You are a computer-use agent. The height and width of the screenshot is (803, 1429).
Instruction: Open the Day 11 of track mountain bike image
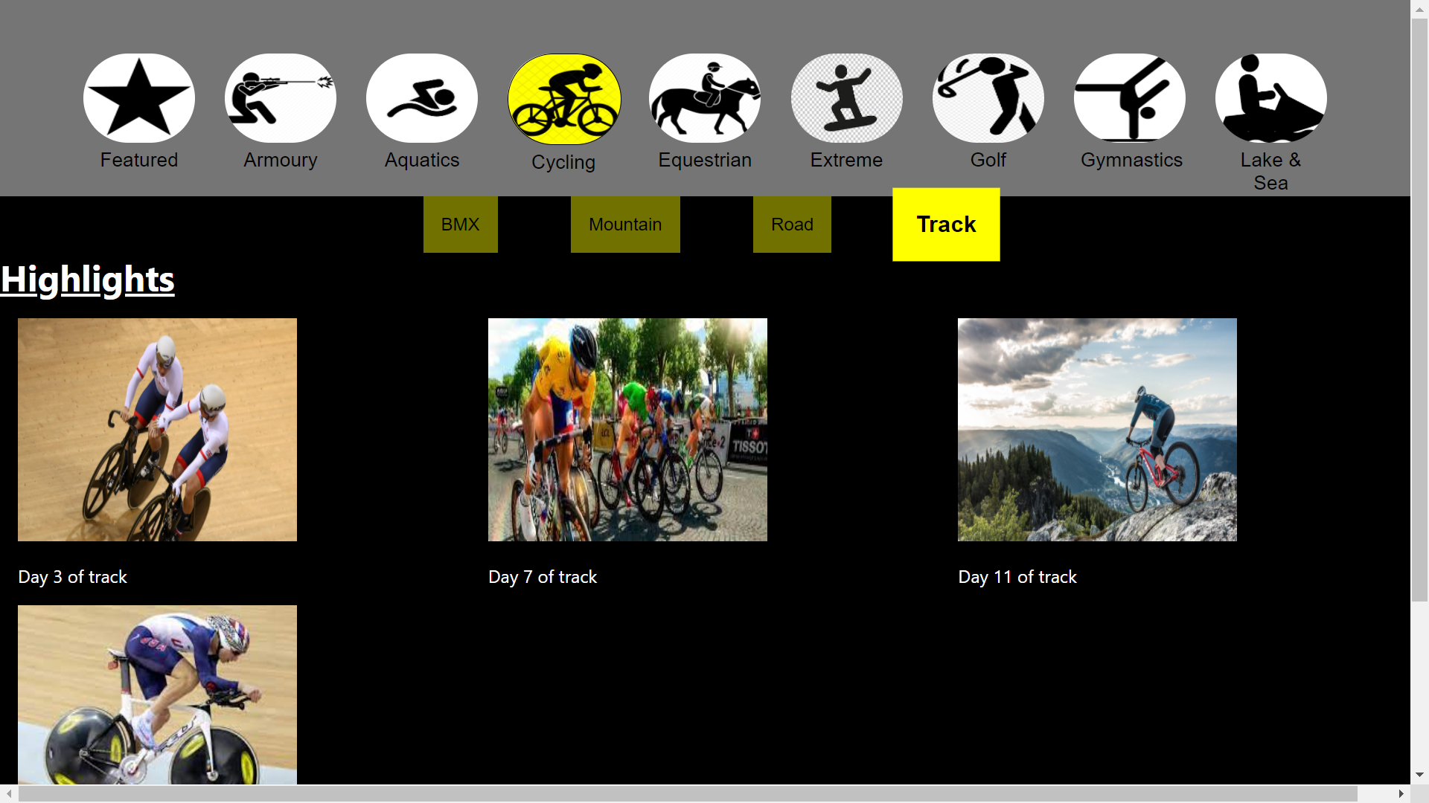point(1097,430)
